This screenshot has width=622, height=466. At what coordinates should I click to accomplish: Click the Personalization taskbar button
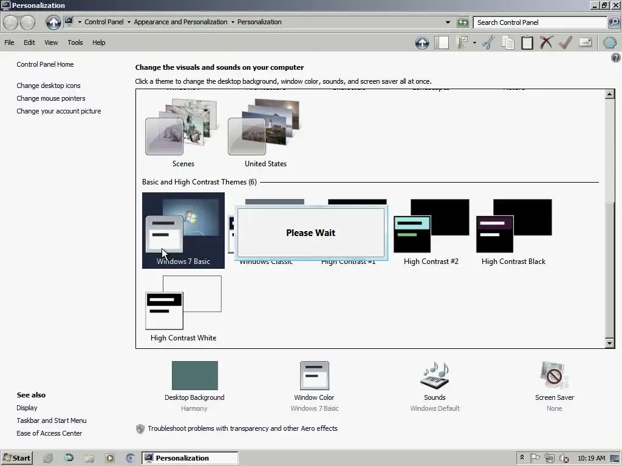(x=190, y=458)
